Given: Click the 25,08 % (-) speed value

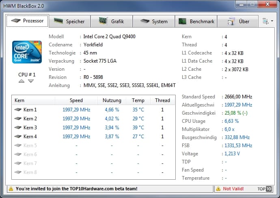Looking at the screenshot, I should click(x=236, y=113).
